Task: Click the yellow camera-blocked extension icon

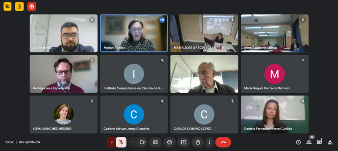Action: (8, 7)
